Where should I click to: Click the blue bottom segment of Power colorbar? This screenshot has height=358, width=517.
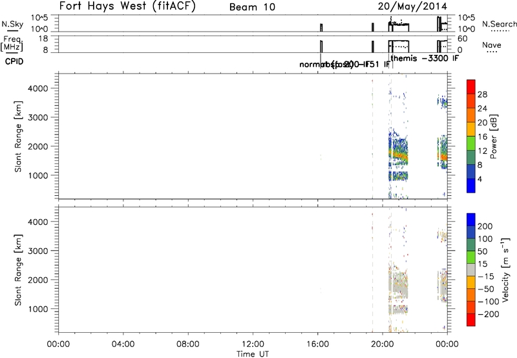[471, 185]
